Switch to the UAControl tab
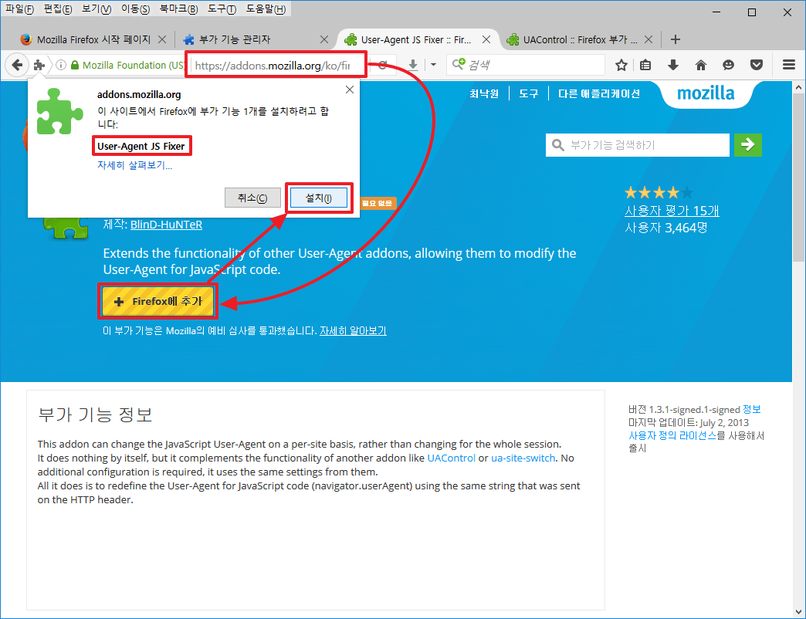 (579, 39)
